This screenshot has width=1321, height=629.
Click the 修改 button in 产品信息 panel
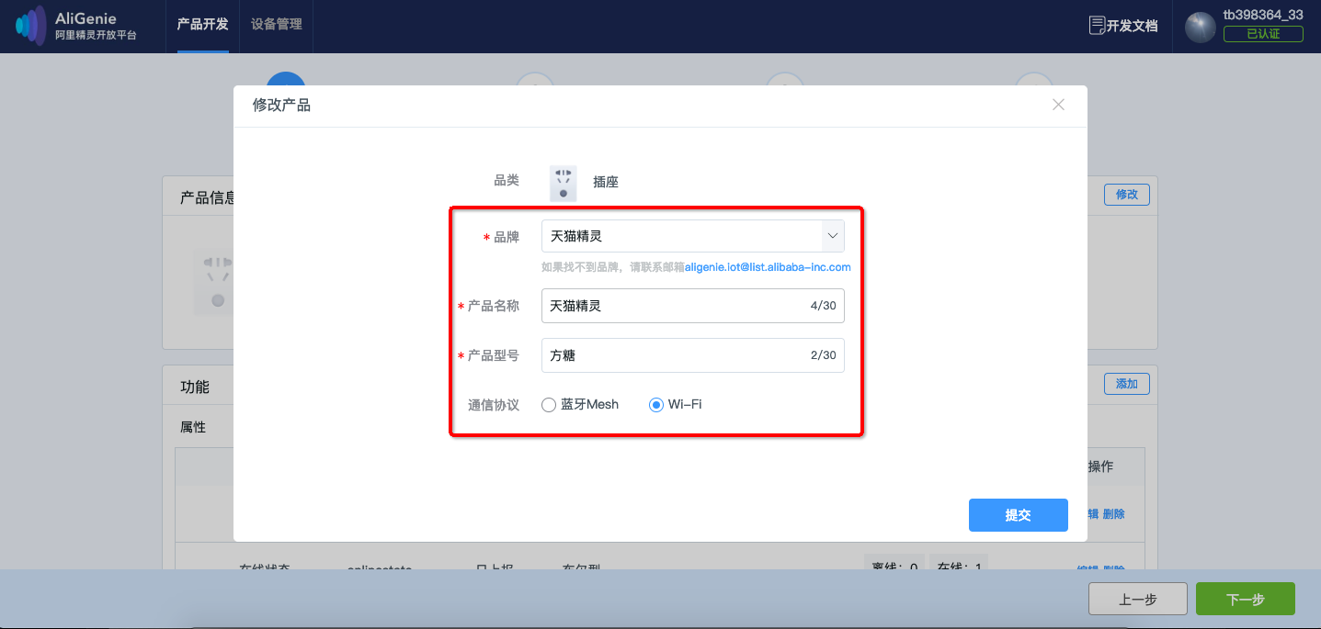[x=1126, y=195]
